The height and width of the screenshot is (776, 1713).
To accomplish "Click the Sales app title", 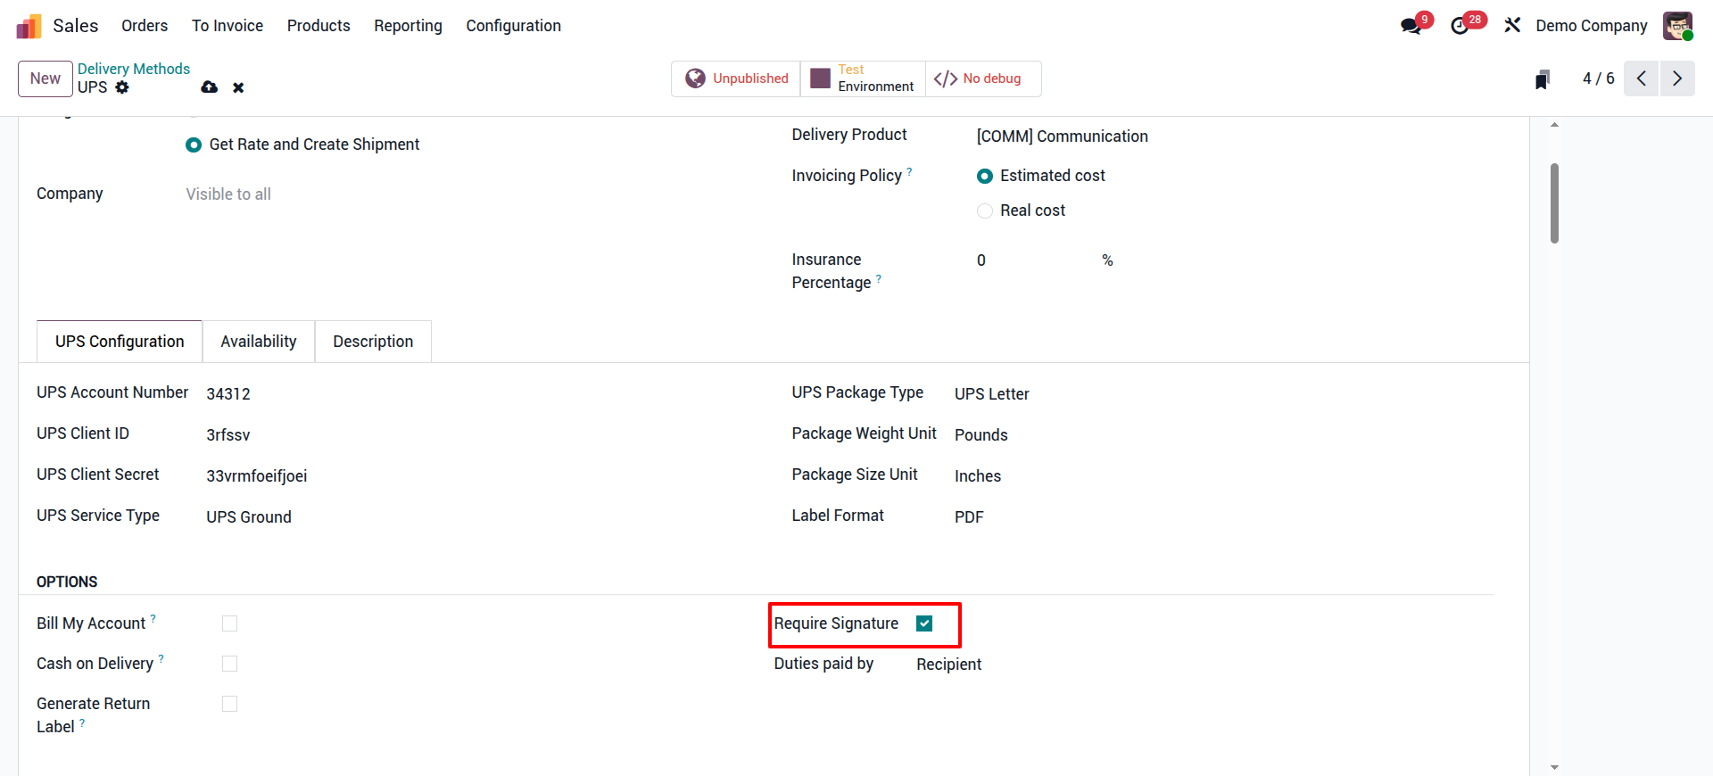I will [76, 26].
